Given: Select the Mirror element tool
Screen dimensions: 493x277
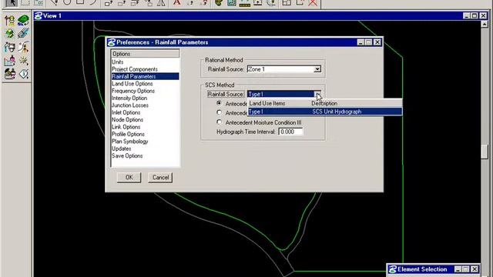Looking at the screenshot, I should pos(161,3).
